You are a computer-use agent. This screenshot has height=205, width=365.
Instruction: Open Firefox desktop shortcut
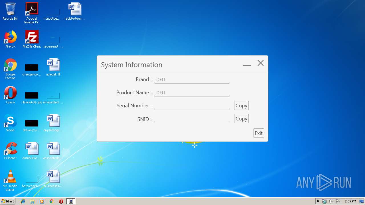(x=10, y=40)
